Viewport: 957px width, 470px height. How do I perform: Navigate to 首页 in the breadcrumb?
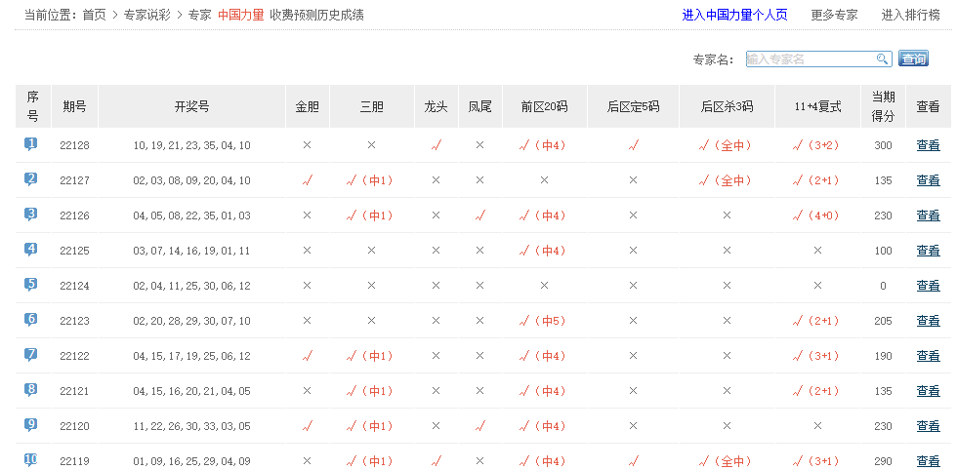[94, 15]
